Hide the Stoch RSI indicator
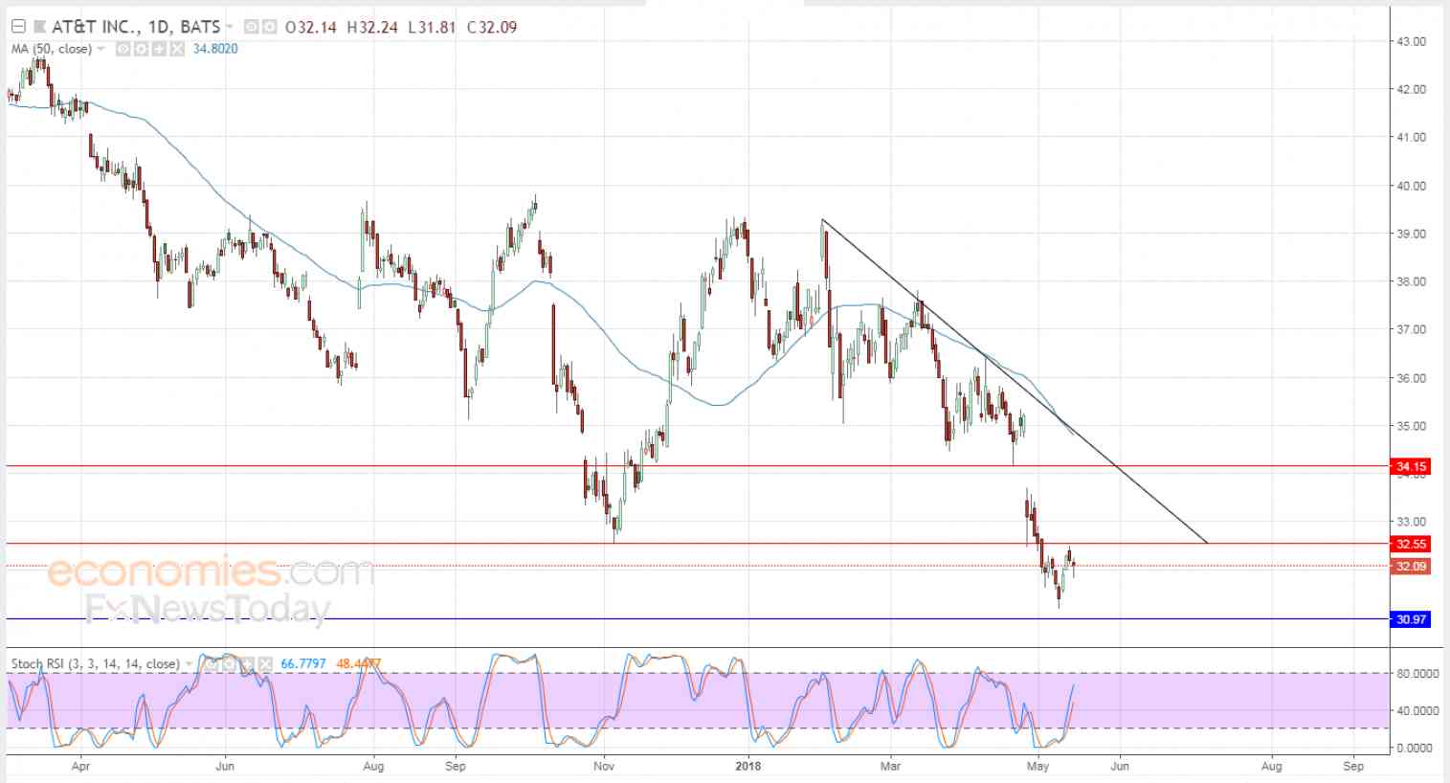This screenshot has height=783, width=1450. (x=210, y=663)
